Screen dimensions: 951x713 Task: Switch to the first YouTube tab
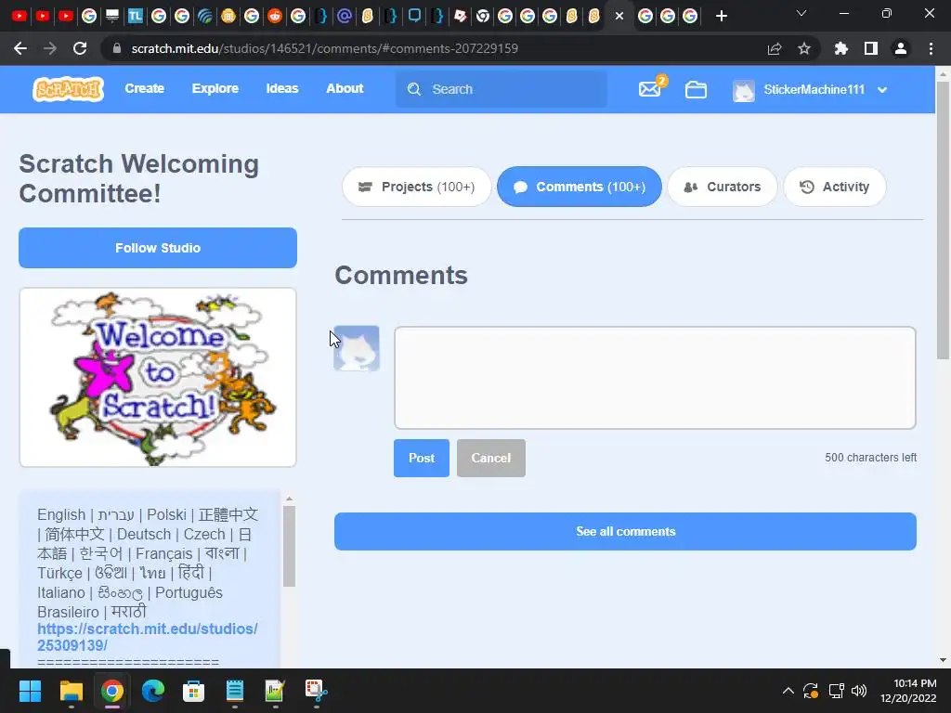click(x=20, y=16)
